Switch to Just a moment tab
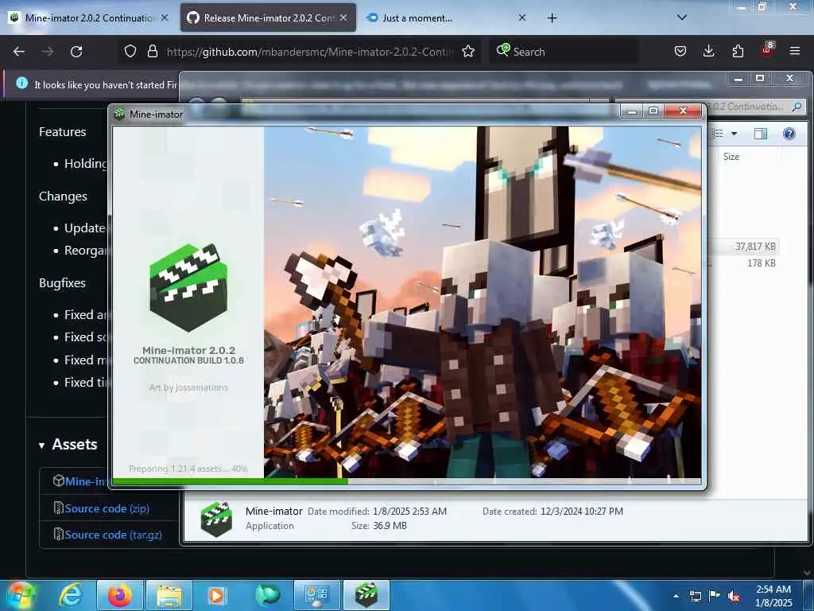The height and width of the screenshot is (611, 814). tap(440, 18)
